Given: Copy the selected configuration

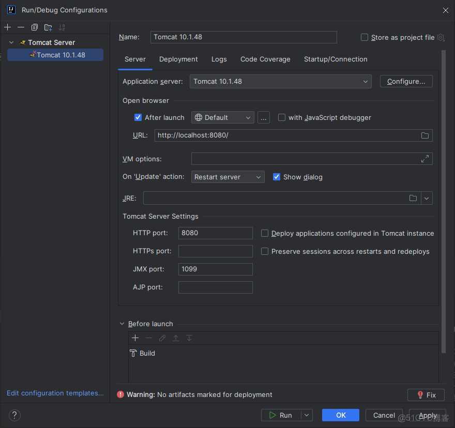Looking at the screenshot, I should pyautogui.click(x=35, y=27).
